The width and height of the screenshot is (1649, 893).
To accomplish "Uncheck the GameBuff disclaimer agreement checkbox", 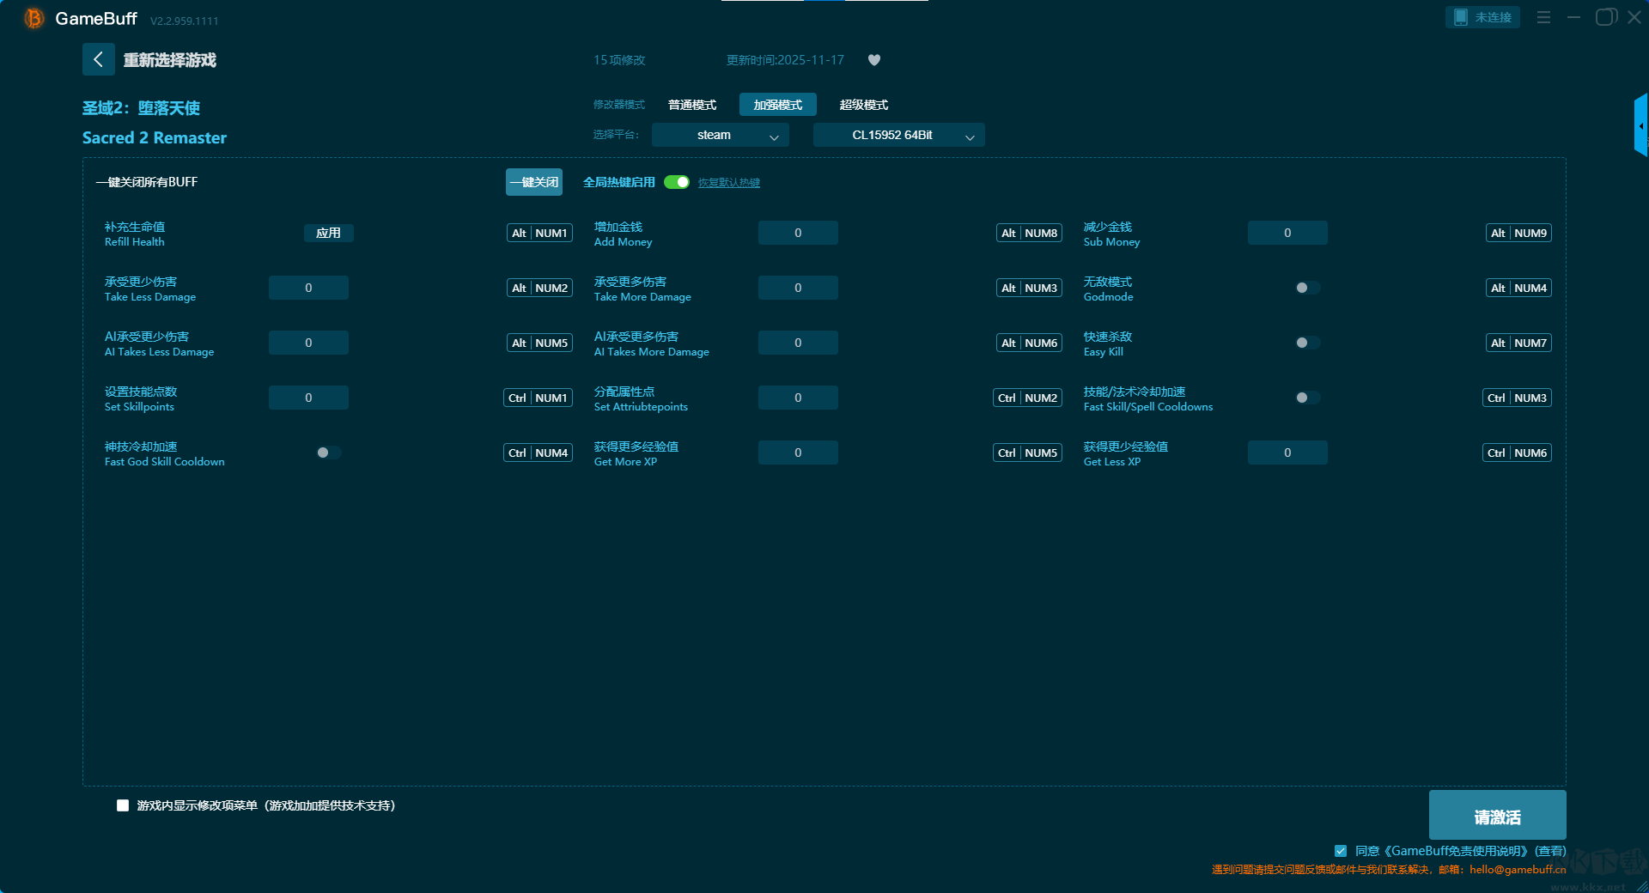I will [x=1341, y=851].
